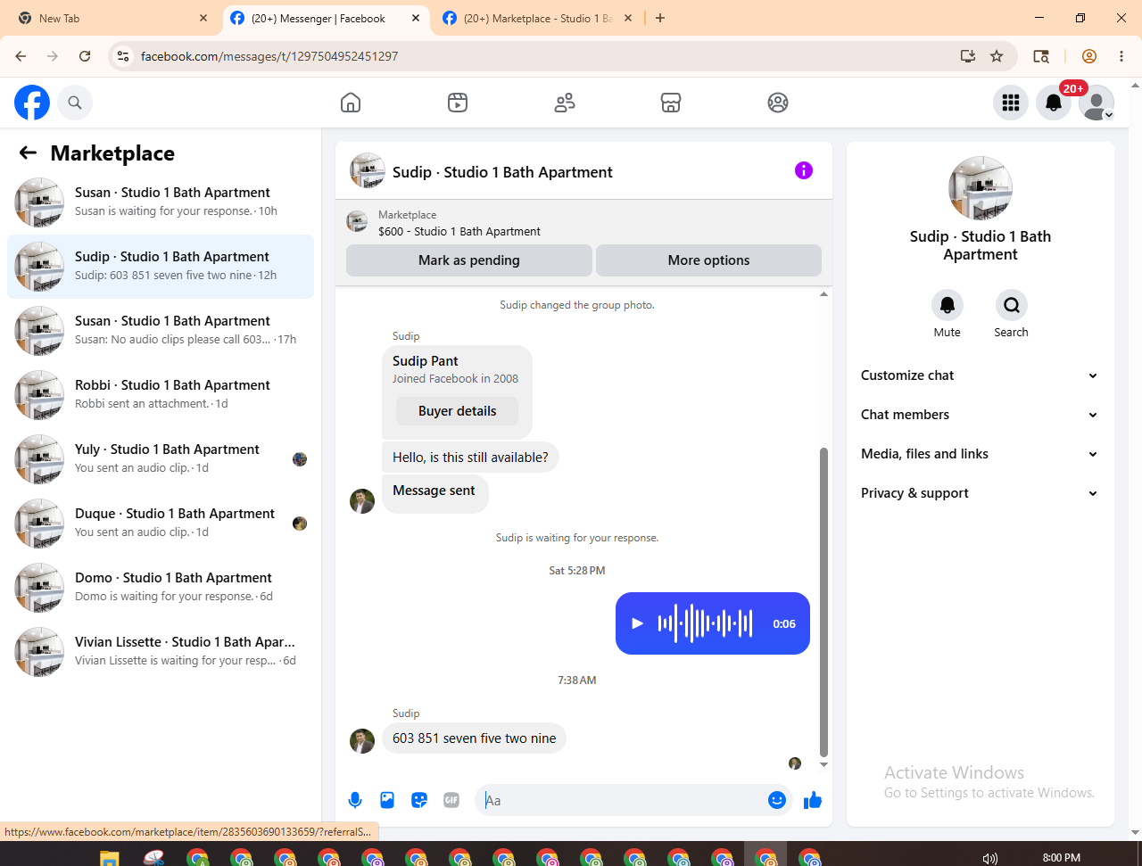The height and width of the screenshot is (866, 1142).
Task: Open Yuly's Studio 1 Bath Apartment chat
Action: coord(161,459)
